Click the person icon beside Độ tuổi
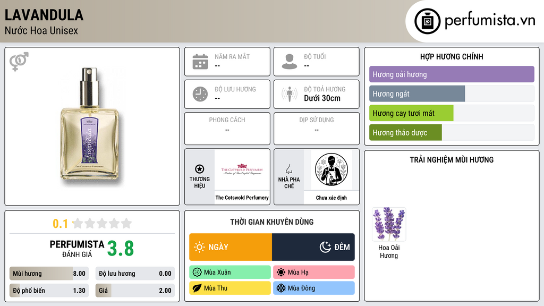Viewport: 544px width, 306px height. click(x=290, y=62)
